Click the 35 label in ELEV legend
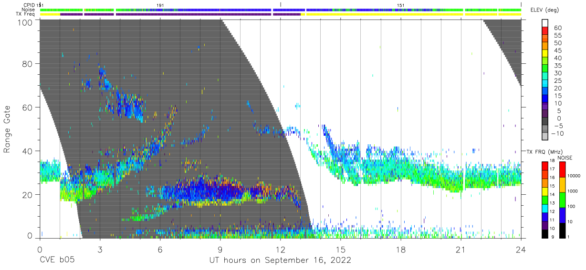The width and height of the screenshot is (586, 270). pos(557,66)
